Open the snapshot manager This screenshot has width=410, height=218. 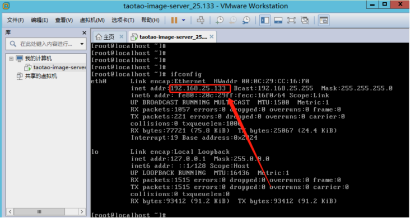246,20
